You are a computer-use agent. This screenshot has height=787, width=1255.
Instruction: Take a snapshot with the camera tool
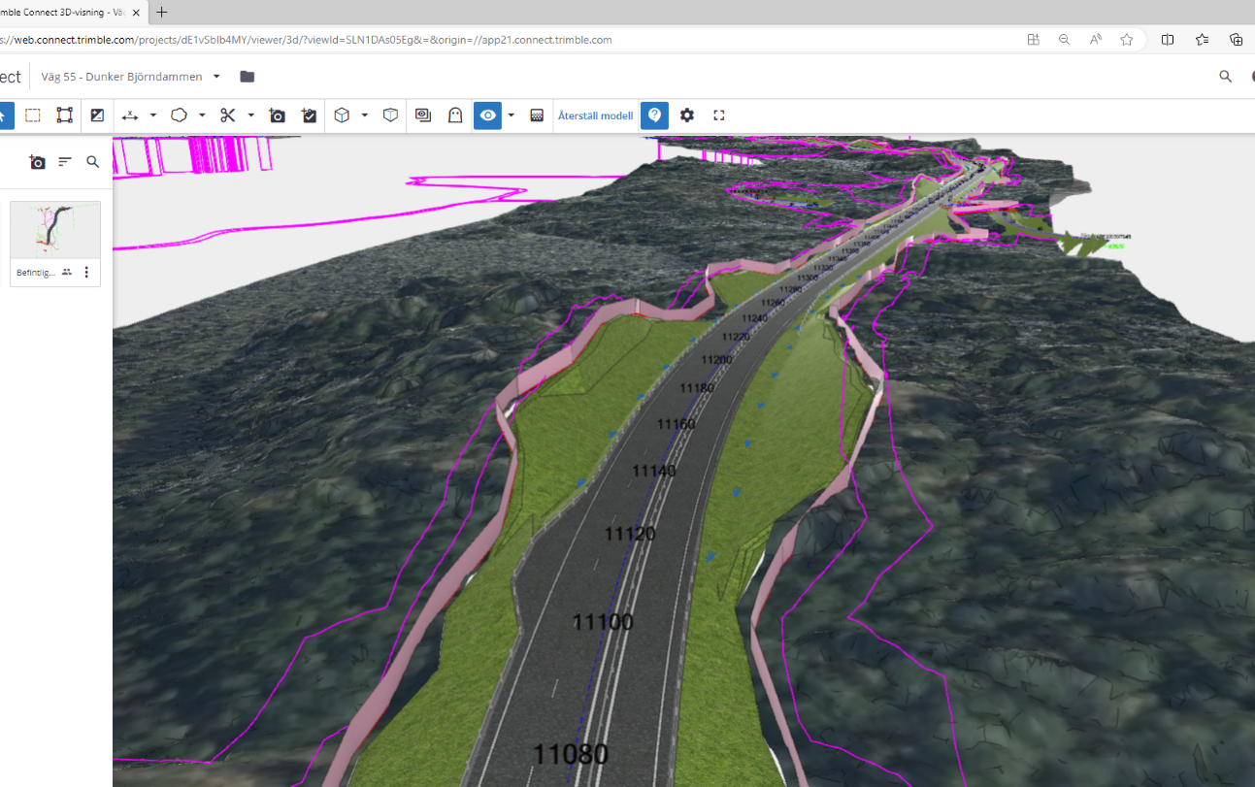[x=277, y=115]
